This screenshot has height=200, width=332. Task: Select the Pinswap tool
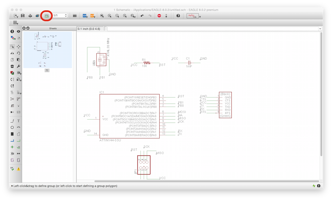click(x=12, y=79)
